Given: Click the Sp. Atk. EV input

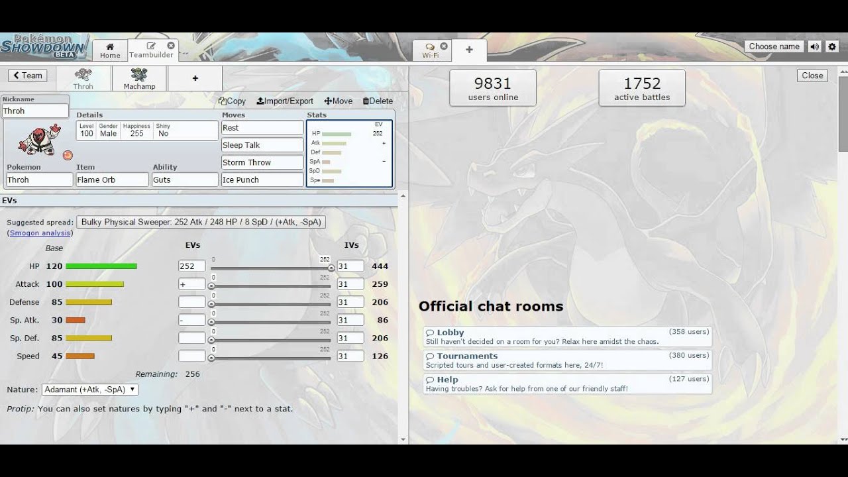Looking at the screenshot, I should coord(191,319).
